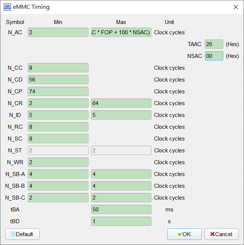Click the disabled N_ST Min field
The height and width of the screenshot is (245, 244).
(58, 150)
